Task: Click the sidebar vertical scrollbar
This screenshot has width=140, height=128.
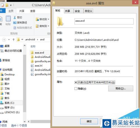Action: (x=25, y=83)
